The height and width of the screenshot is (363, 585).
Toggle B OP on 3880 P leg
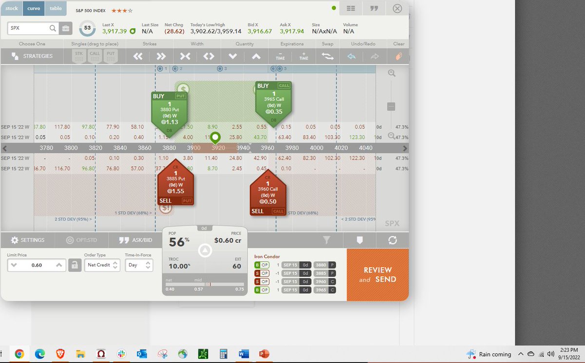click(x=262, y=265)
